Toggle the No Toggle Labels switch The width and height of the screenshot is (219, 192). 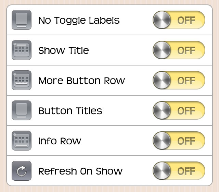(179, 20)
